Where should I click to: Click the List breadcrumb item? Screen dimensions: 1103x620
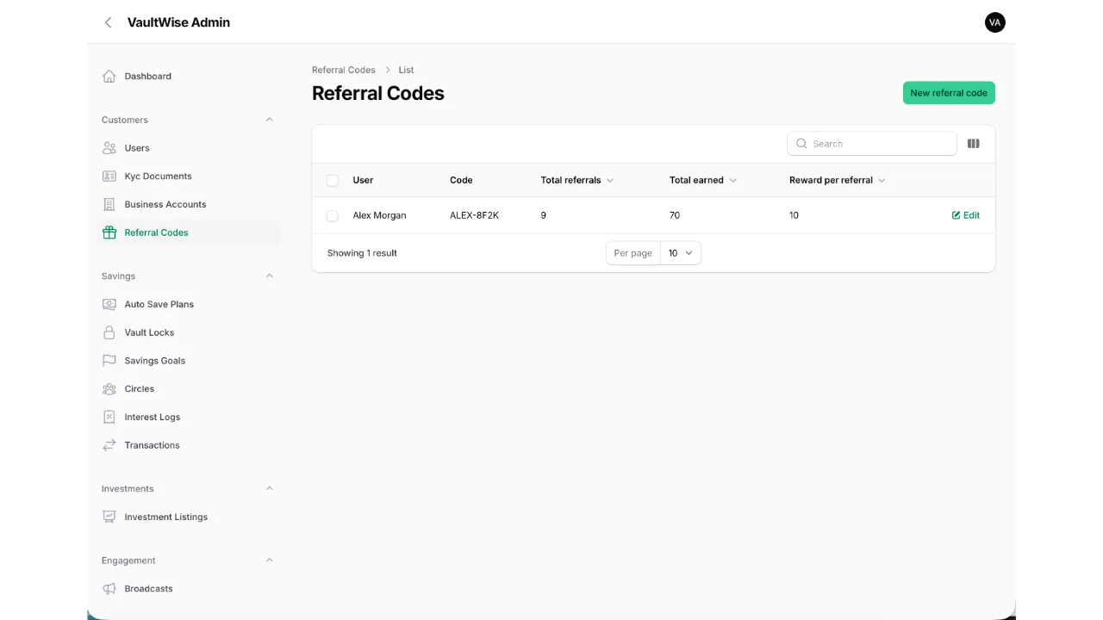pyautogui.click(x=406, y=70)
